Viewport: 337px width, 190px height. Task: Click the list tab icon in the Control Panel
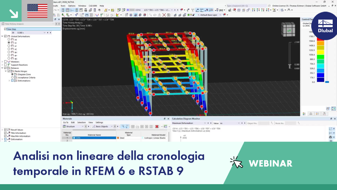(318, 114)
